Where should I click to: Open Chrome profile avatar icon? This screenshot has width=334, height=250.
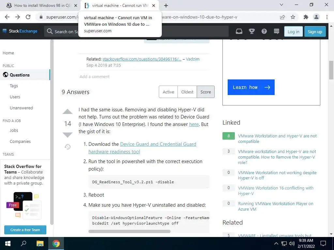pos(316,17)
